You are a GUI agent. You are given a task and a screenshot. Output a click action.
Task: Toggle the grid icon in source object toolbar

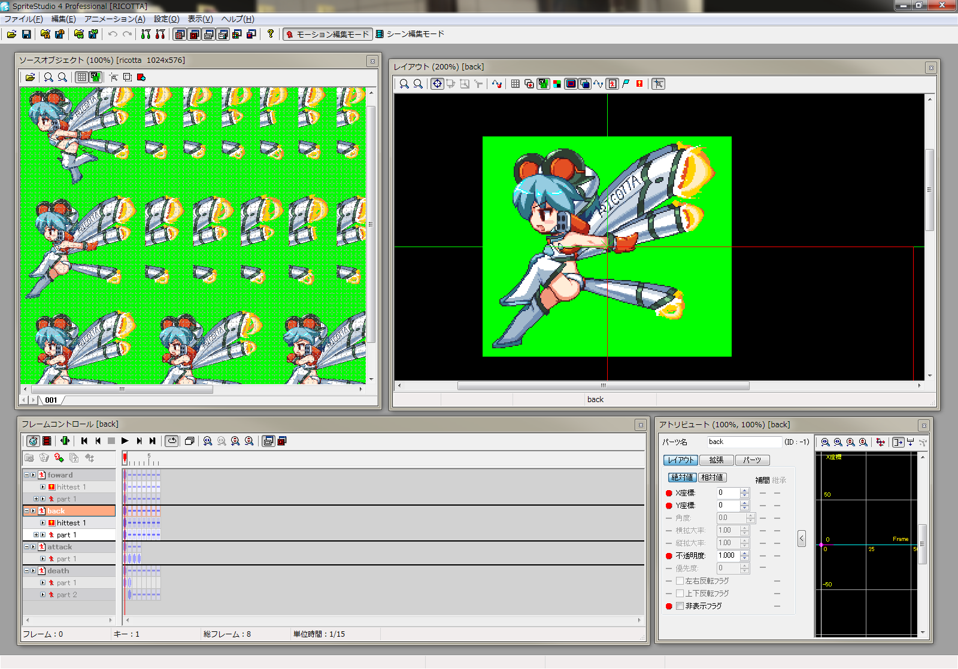click(x=81, y=77)
